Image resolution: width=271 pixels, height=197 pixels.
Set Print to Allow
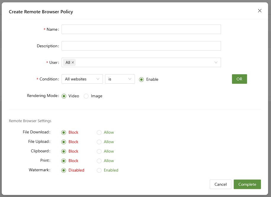coord(99,161)
